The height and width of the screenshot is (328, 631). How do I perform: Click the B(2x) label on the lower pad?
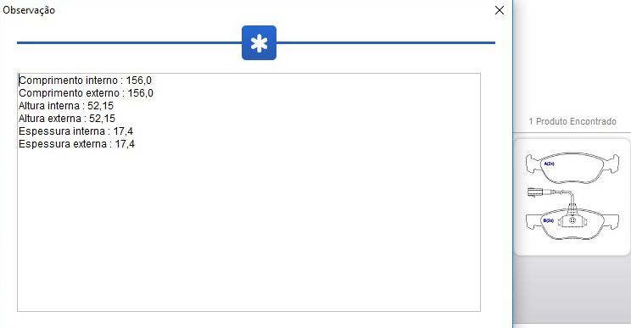[x=549, y=220]
